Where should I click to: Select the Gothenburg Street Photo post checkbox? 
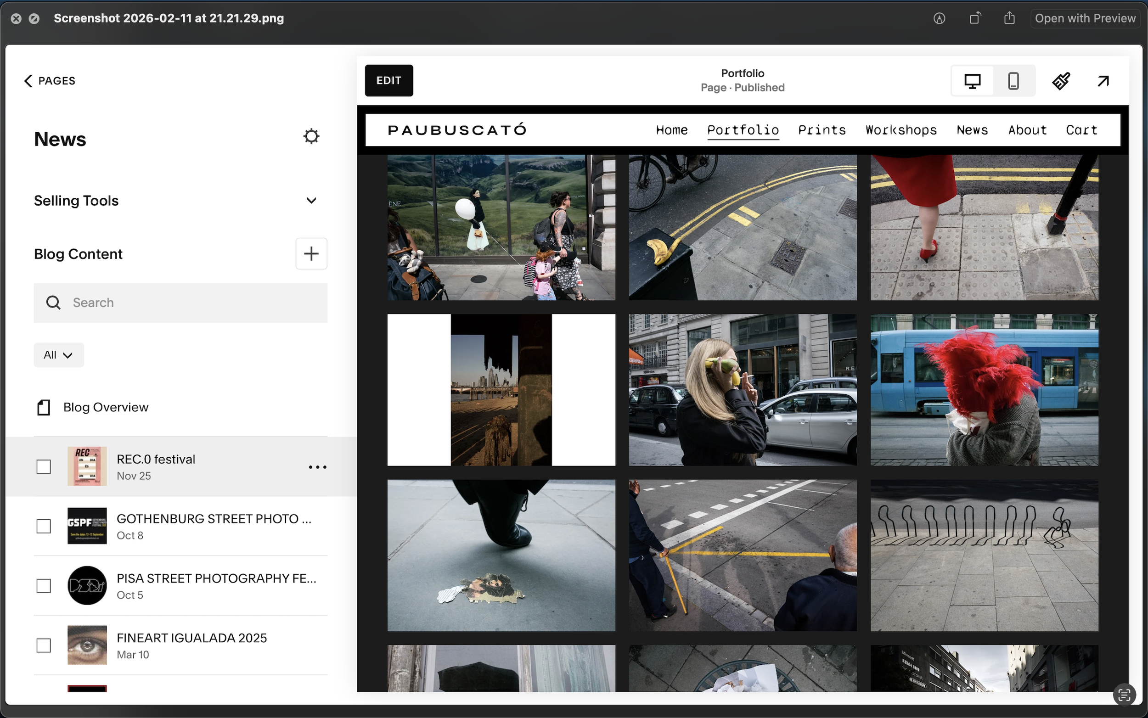click(x=44, y=526)
